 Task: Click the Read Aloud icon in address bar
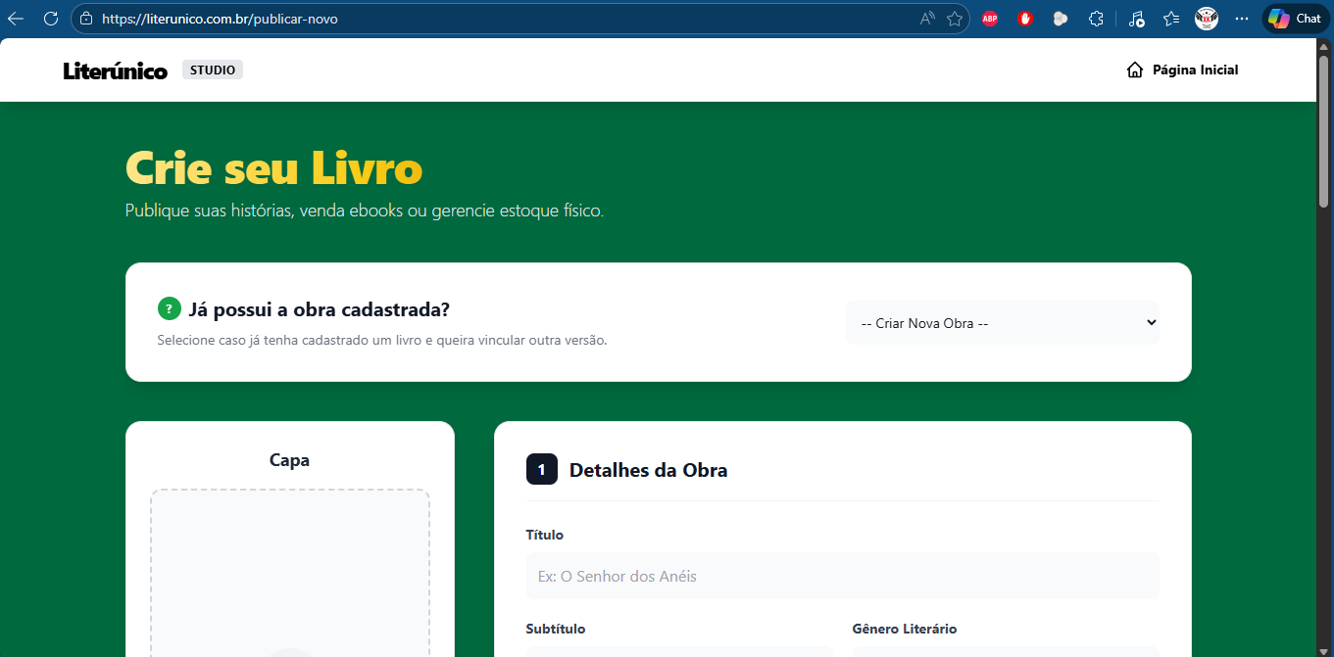926,19
